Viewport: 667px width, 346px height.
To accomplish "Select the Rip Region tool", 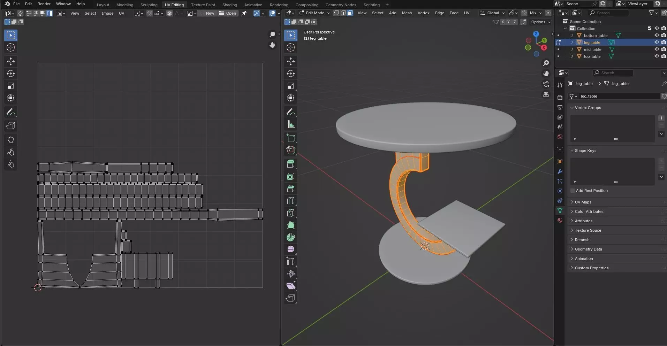I will 291,298.
